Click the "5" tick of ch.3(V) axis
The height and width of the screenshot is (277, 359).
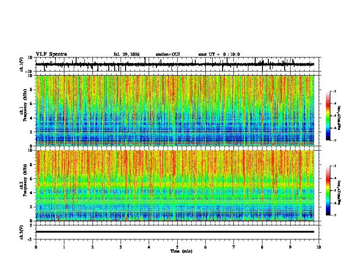(31, 225)
